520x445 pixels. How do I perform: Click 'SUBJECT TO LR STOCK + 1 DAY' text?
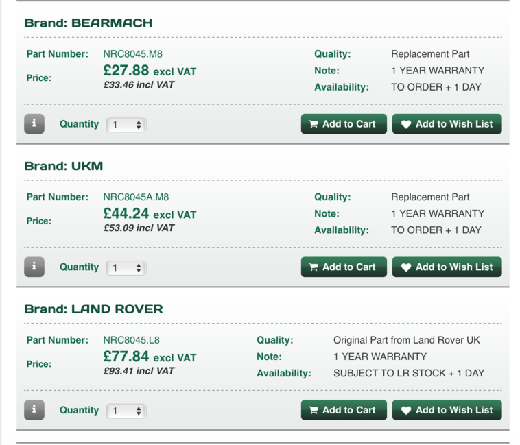pos(409,374)
